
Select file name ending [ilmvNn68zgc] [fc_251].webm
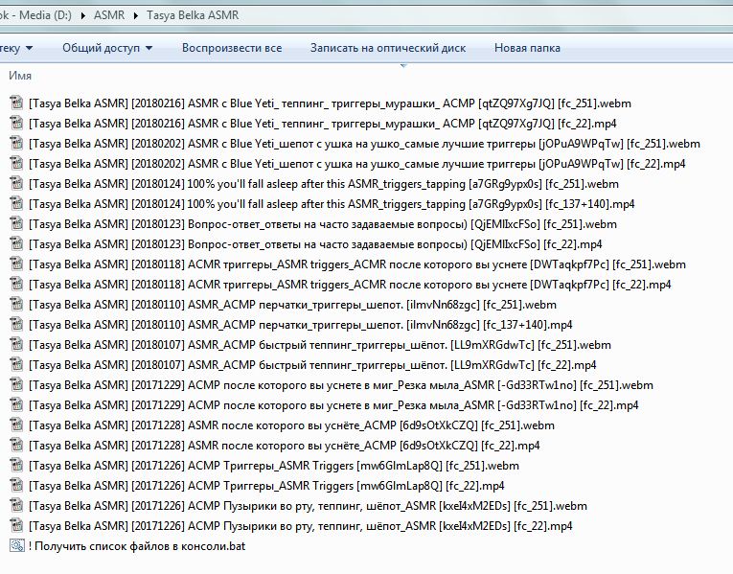coord(292,305)
